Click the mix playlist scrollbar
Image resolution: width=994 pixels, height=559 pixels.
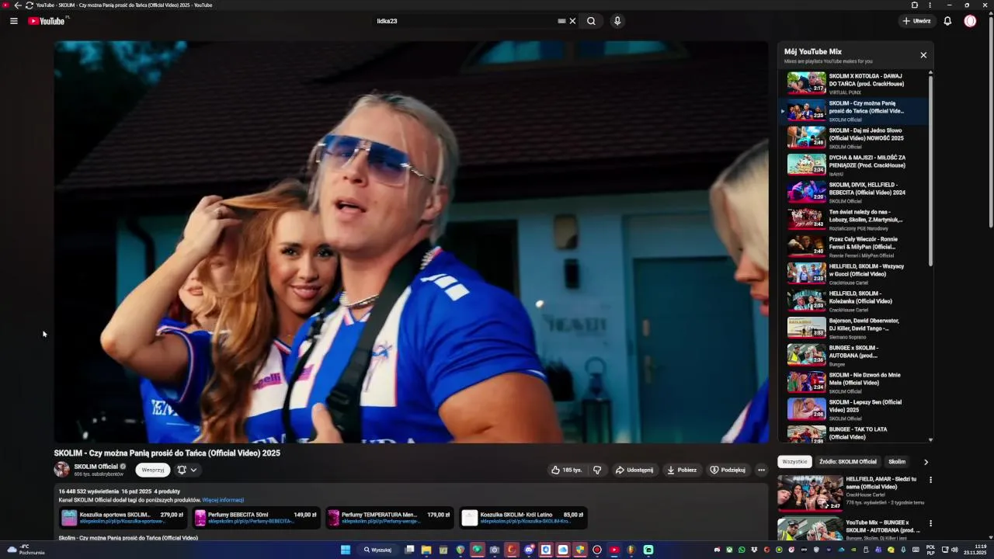(930, 169)
